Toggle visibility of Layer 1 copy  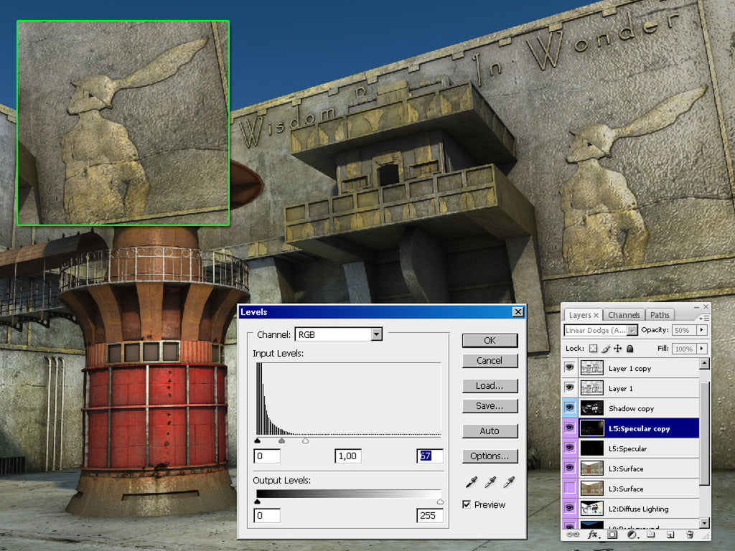point(570,368)
